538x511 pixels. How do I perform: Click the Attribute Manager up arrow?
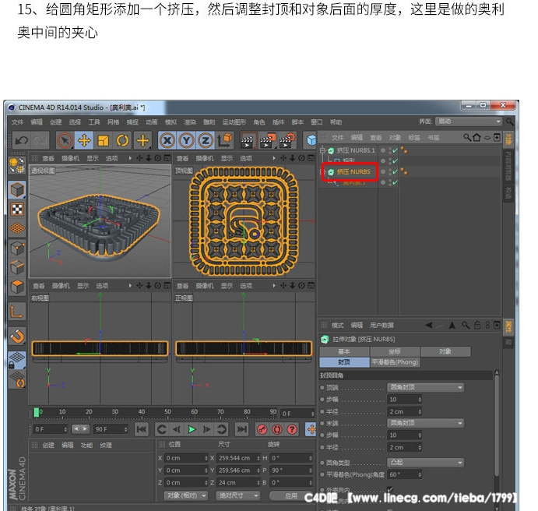coord(452,325)
